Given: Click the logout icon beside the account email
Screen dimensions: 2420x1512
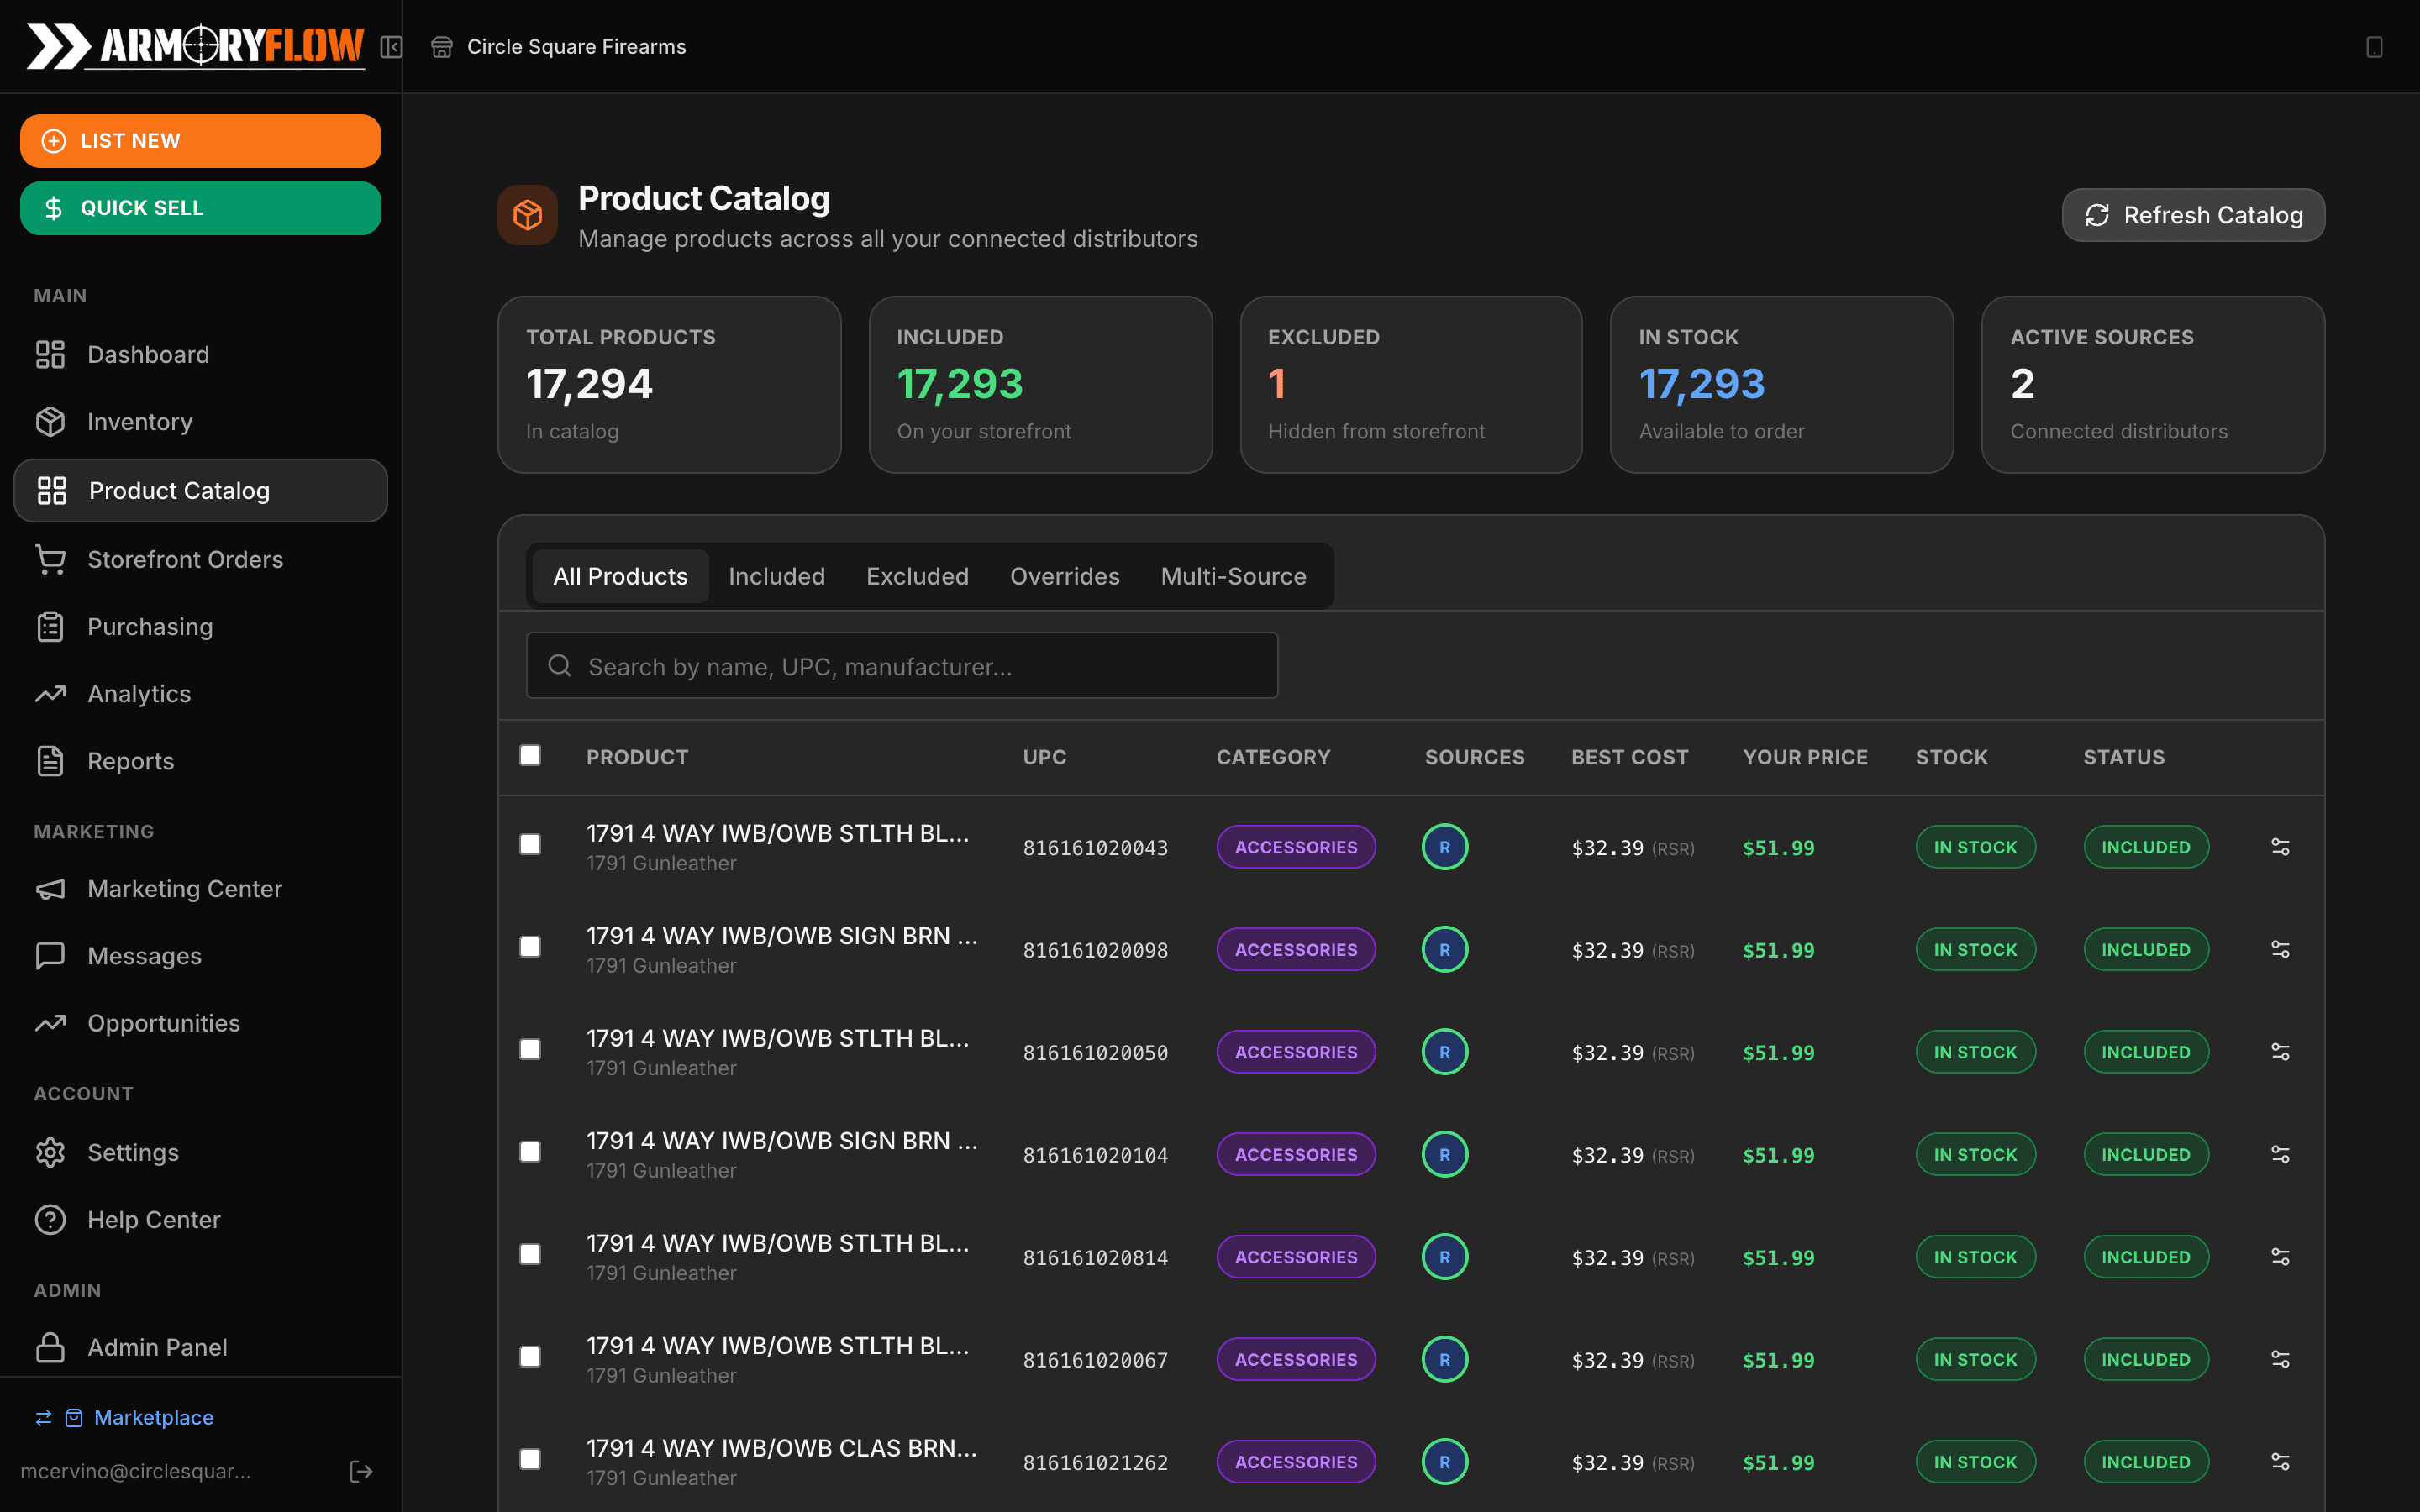Looking at the screenshot, I should [x=360, y=1470].
